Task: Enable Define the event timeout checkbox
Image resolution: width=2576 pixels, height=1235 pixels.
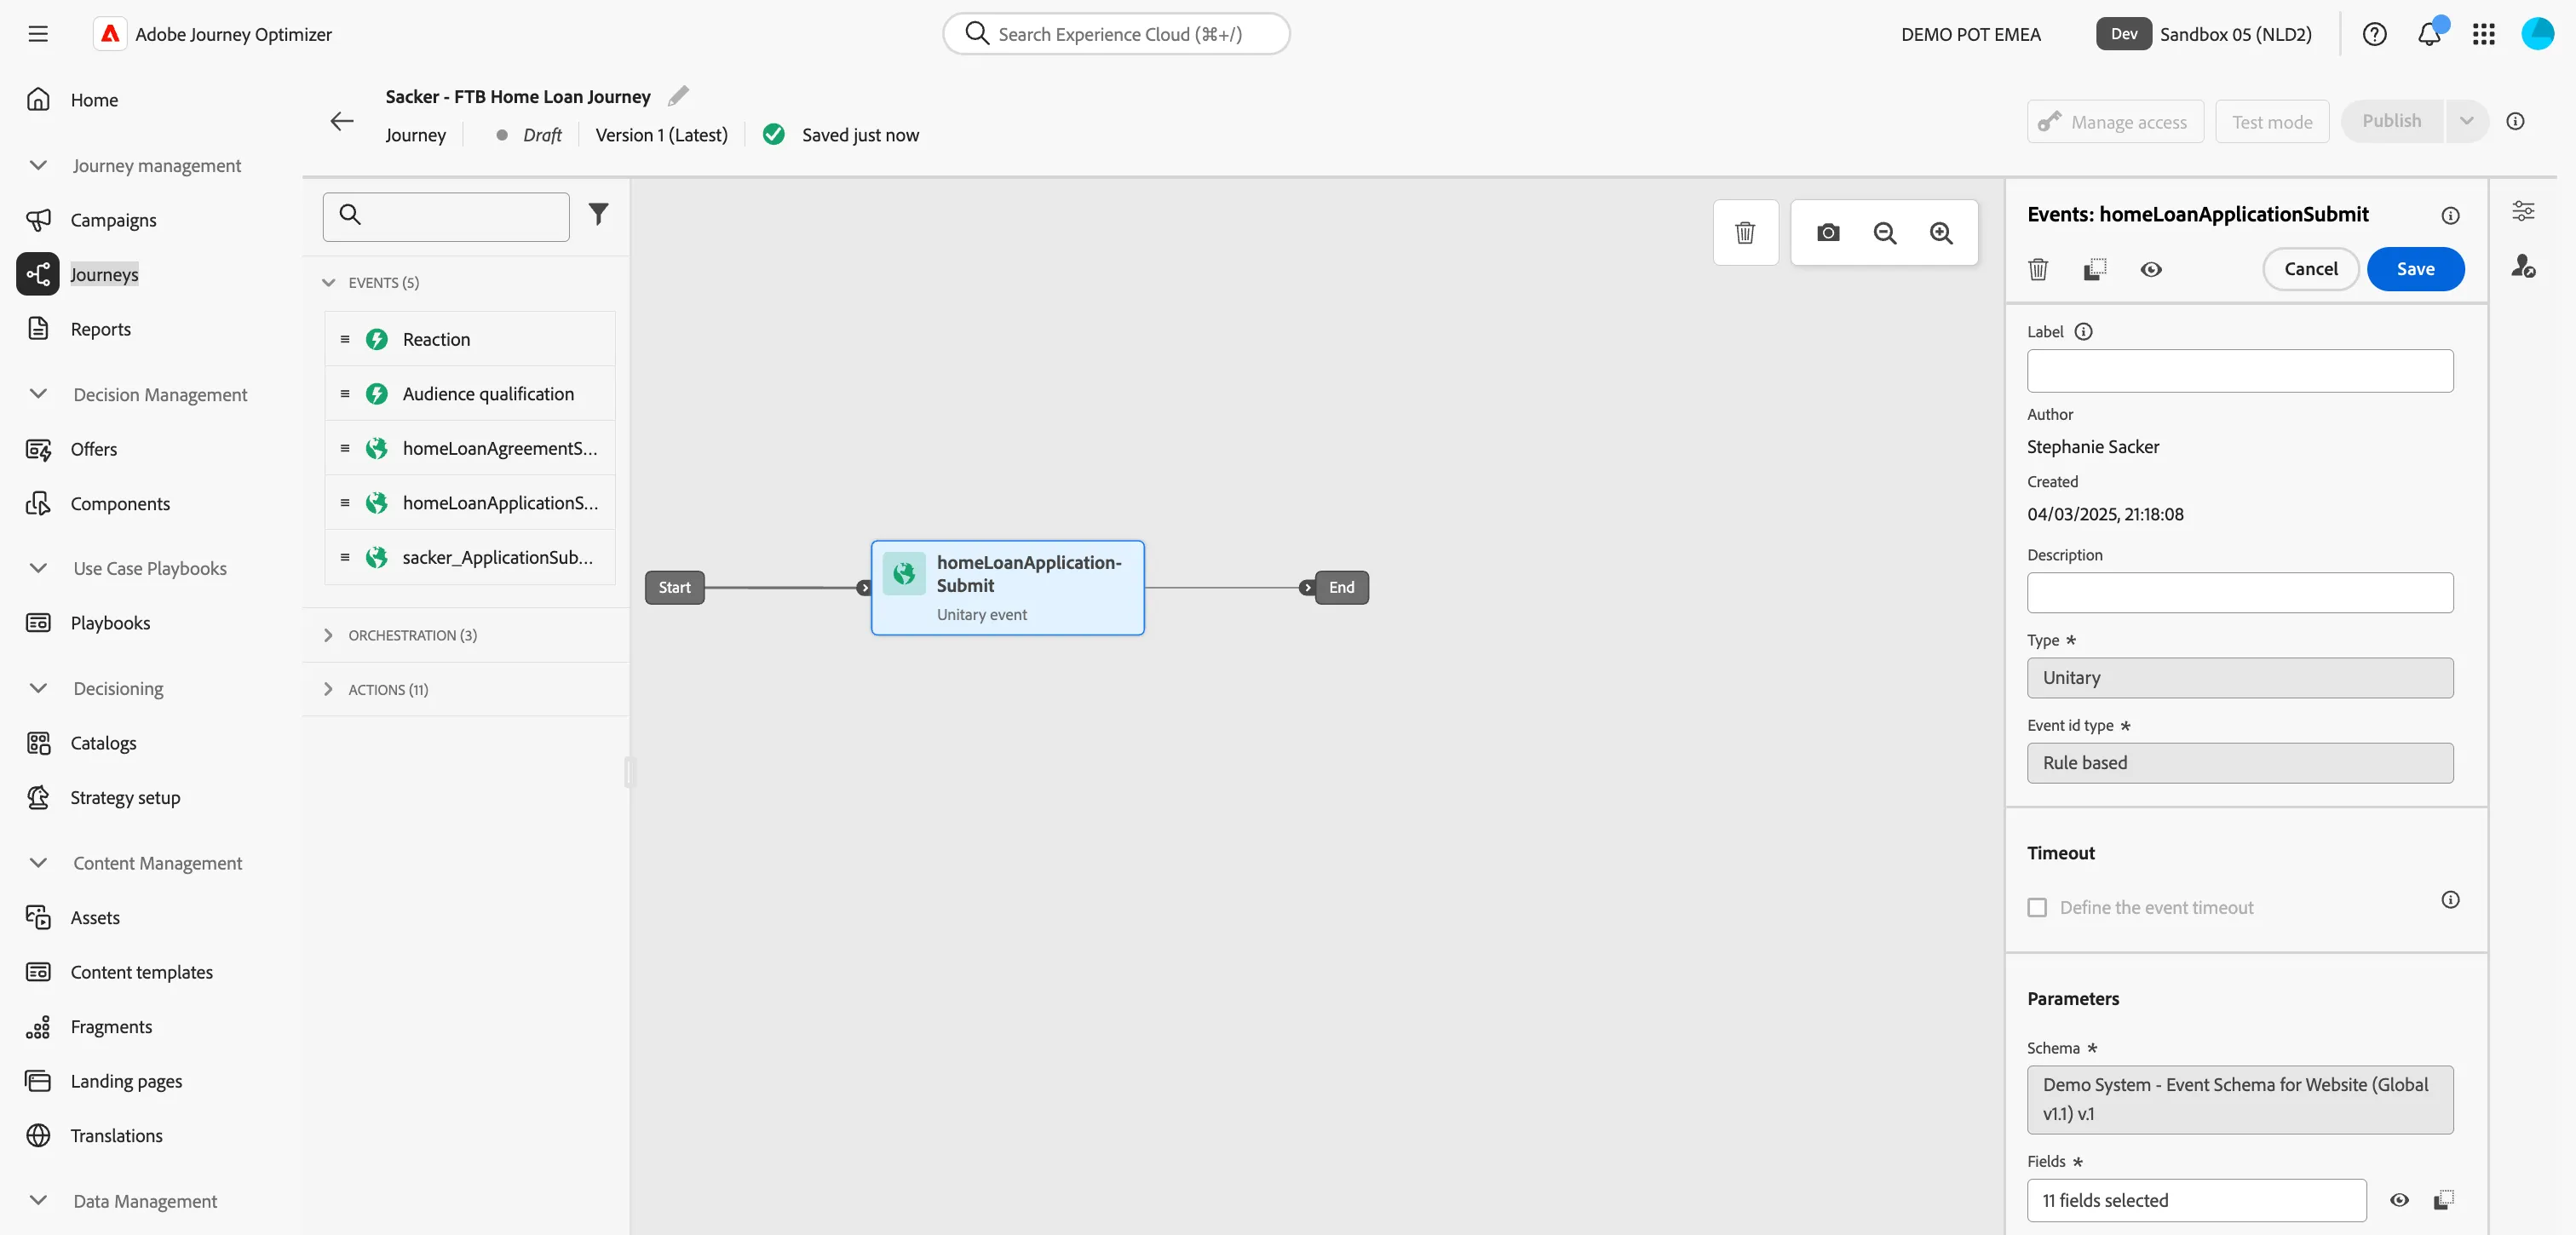Action: 2037,907
